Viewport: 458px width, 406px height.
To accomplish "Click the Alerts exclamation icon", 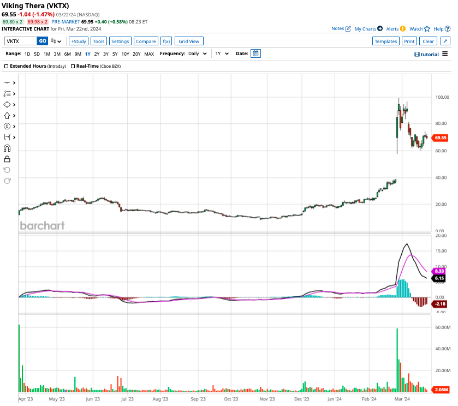I will click(402, 28).
